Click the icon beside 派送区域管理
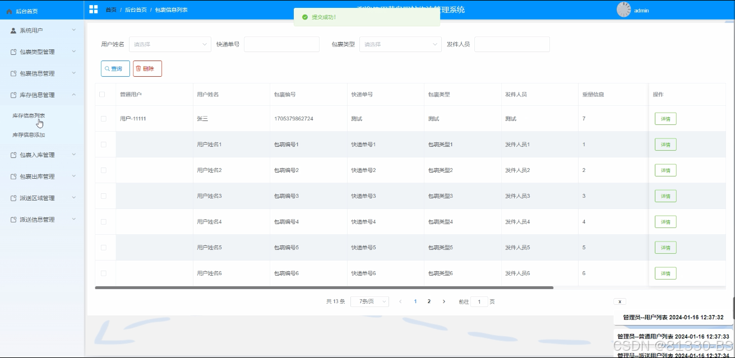735x358 pixels. click(13, 198)
